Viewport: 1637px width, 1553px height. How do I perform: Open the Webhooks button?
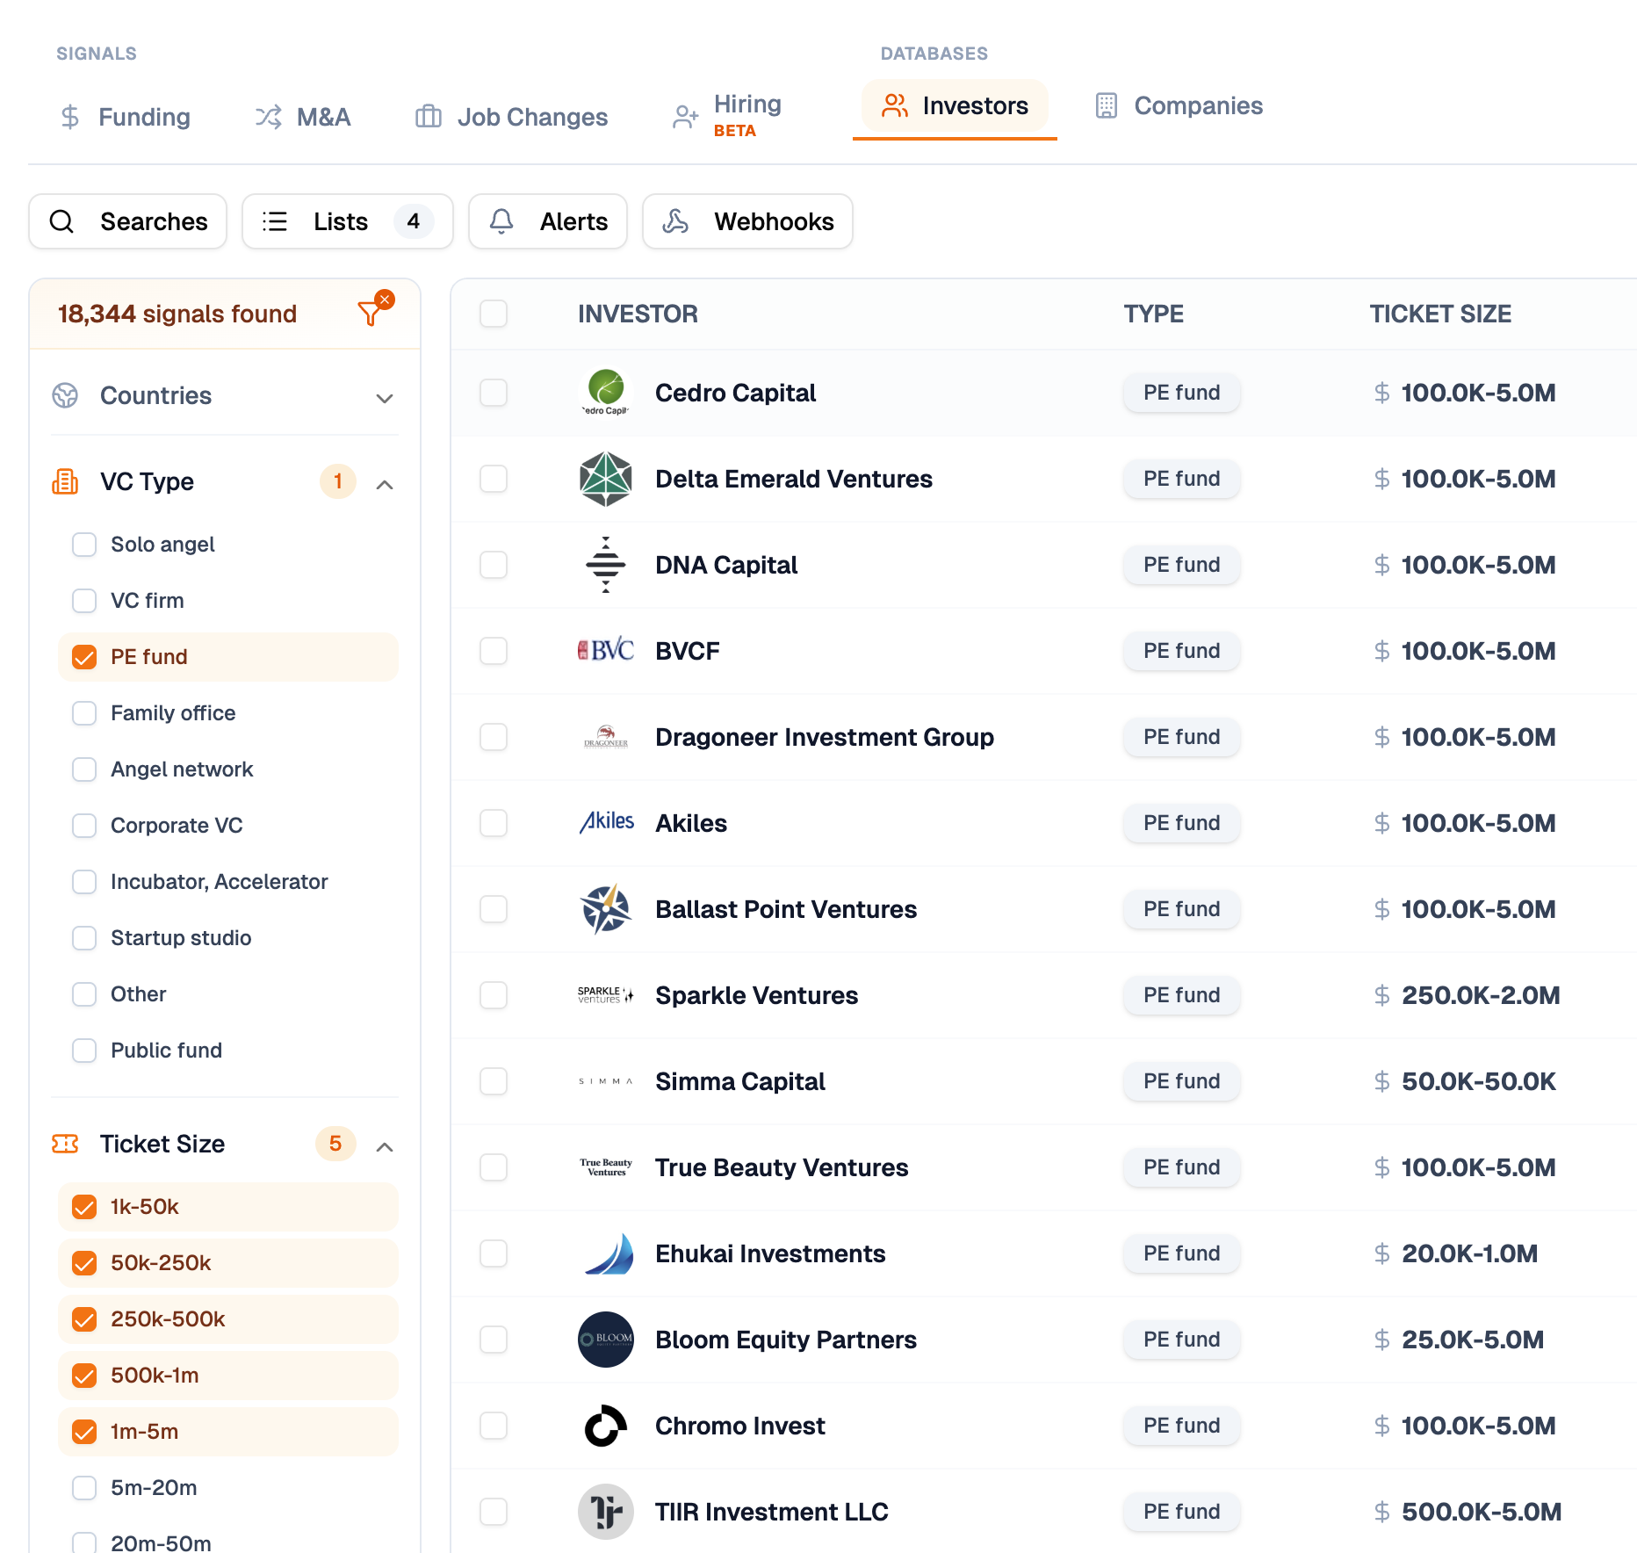point(747,221)
